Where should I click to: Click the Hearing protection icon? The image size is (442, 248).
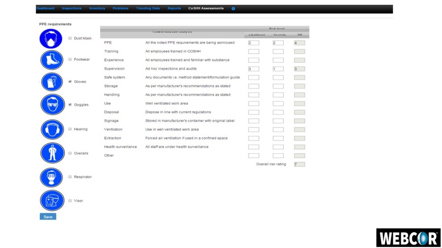52,129
